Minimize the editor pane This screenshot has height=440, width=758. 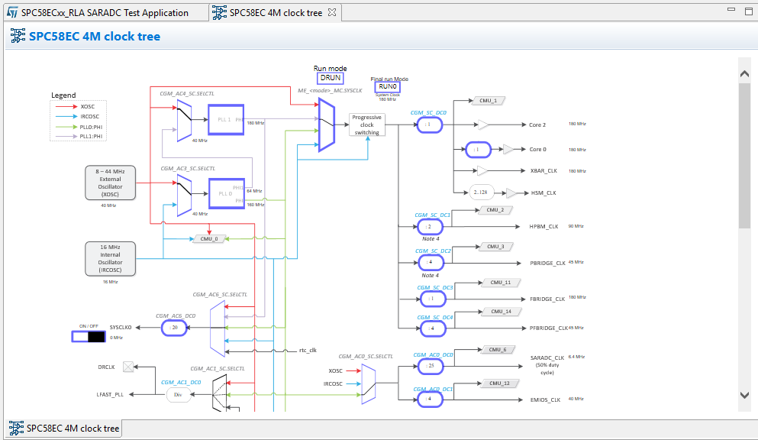(731, 9)
